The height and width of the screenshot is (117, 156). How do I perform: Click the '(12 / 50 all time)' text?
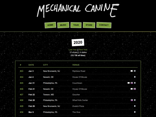click(78, 55)
